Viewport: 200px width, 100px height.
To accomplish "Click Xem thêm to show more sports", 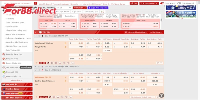I will tap(17, 80).
